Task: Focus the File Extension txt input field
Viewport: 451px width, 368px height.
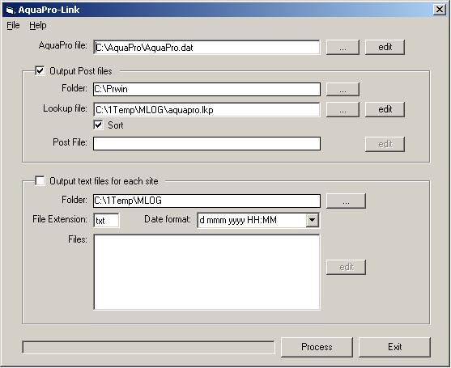Action: coord(106,221)
